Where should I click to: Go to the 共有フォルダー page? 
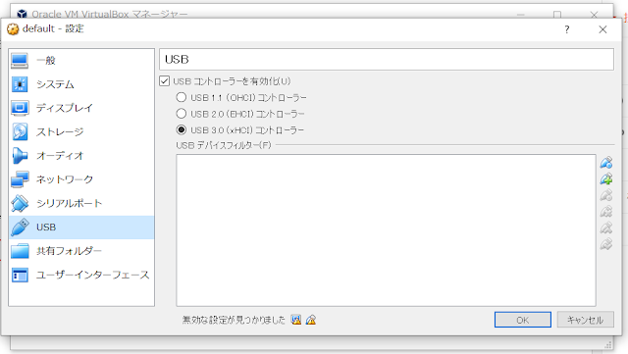pos(81,251)
